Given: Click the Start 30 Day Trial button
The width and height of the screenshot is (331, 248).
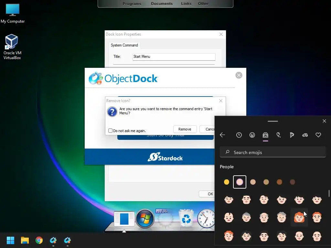Looking at the screenshot, I should [x=165, y=137].
